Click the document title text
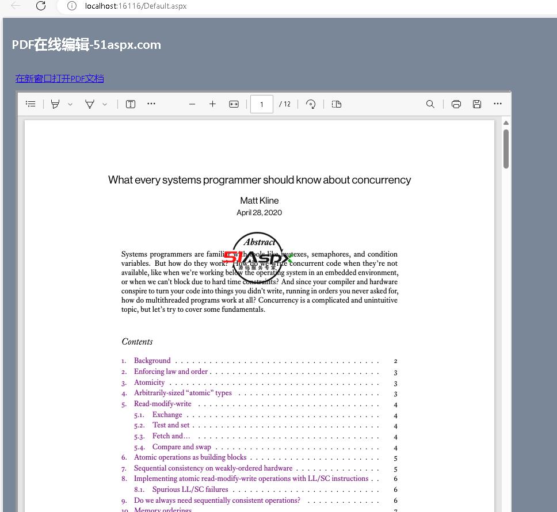This screenshot has width=557, height=512. (x=260, y=180)
